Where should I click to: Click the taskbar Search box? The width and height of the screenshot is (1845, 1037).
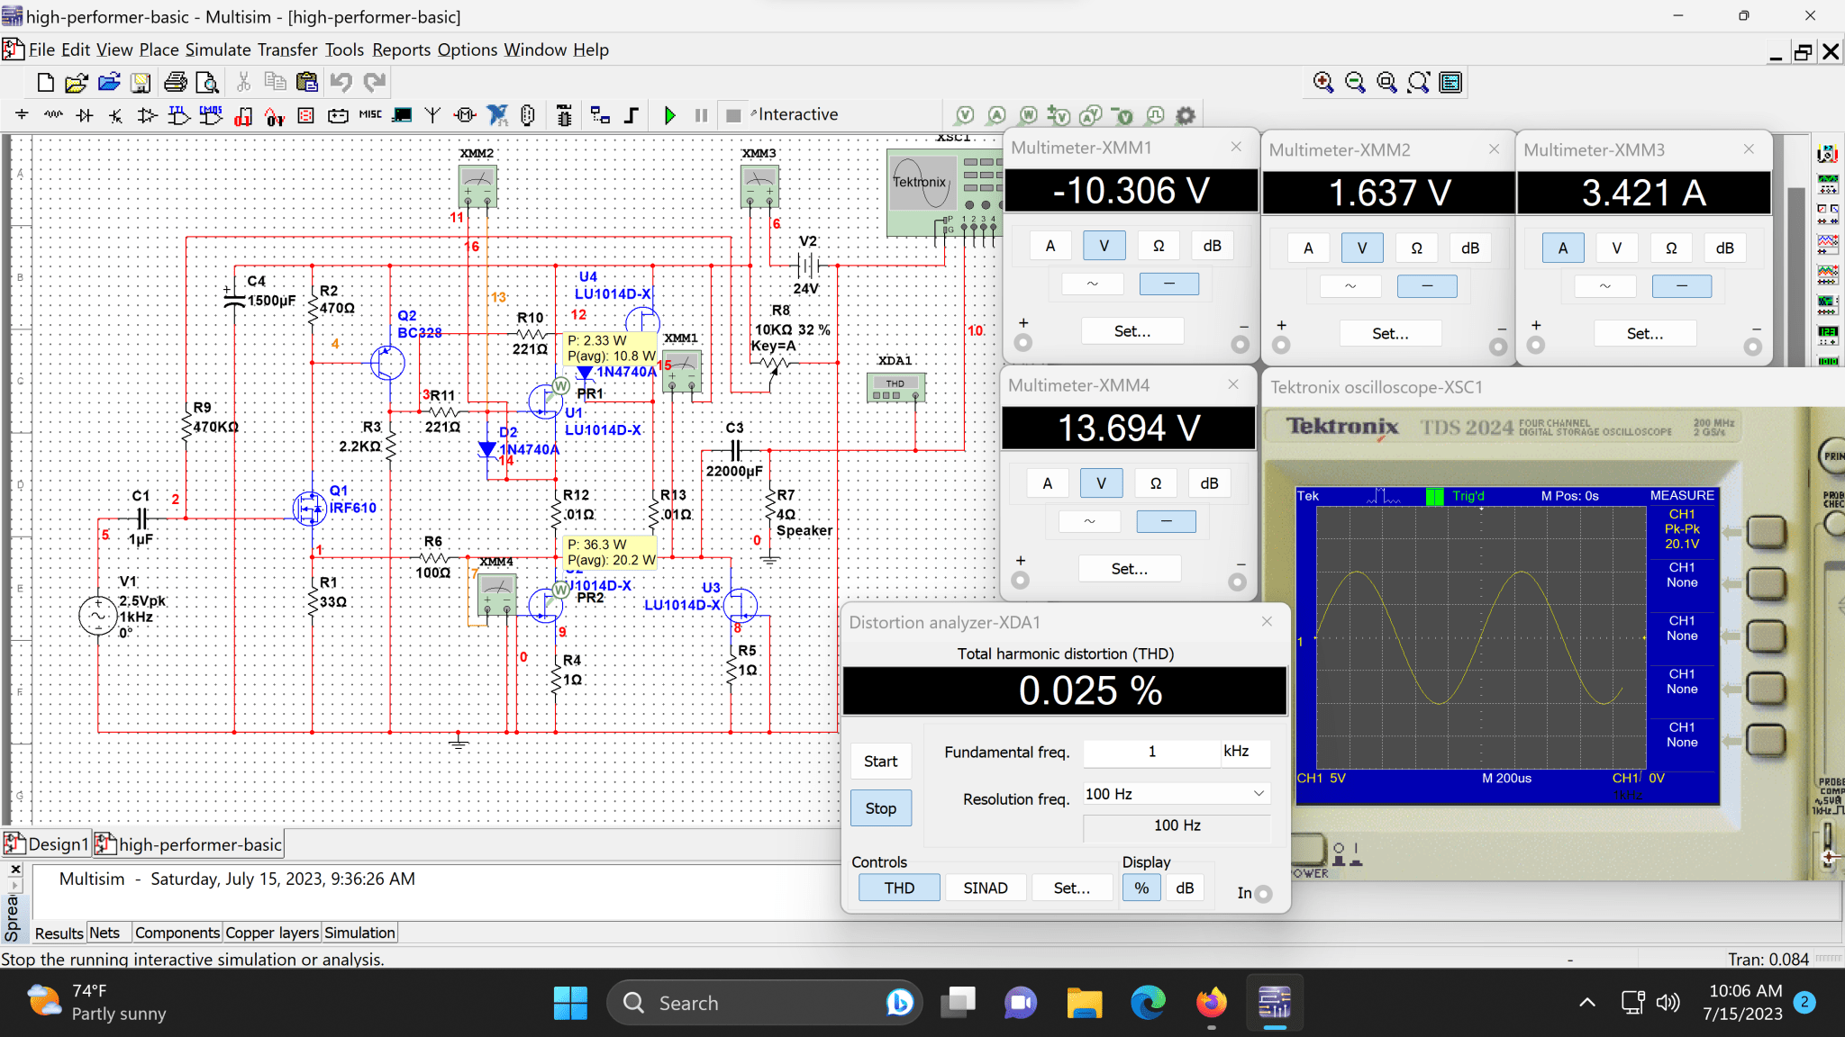766,1003
